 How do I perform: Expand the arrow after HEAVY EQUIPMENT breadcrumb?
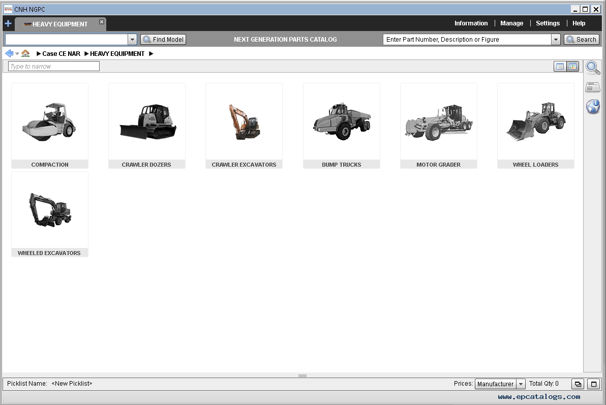(151, 54)
